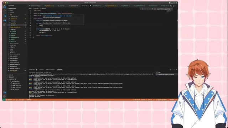This screenshot has width=228, height=128.
Task: Click the debug toolbar restart icon
Action: (152, 9)
